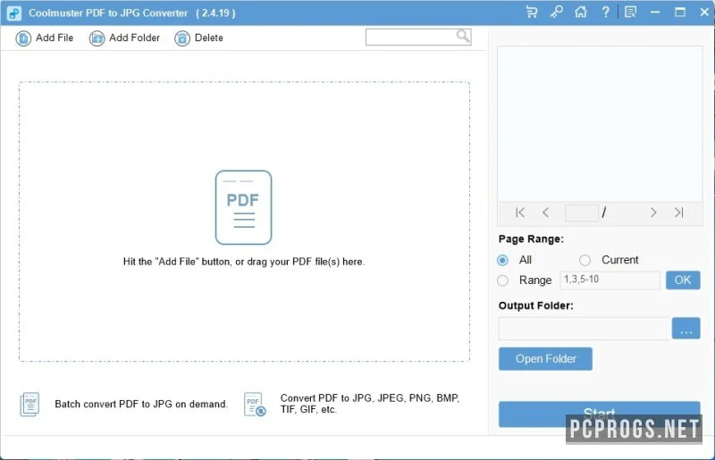The image size is (715, 460).
Task: Select the Range radio button
Action: [x=502, y=280]
